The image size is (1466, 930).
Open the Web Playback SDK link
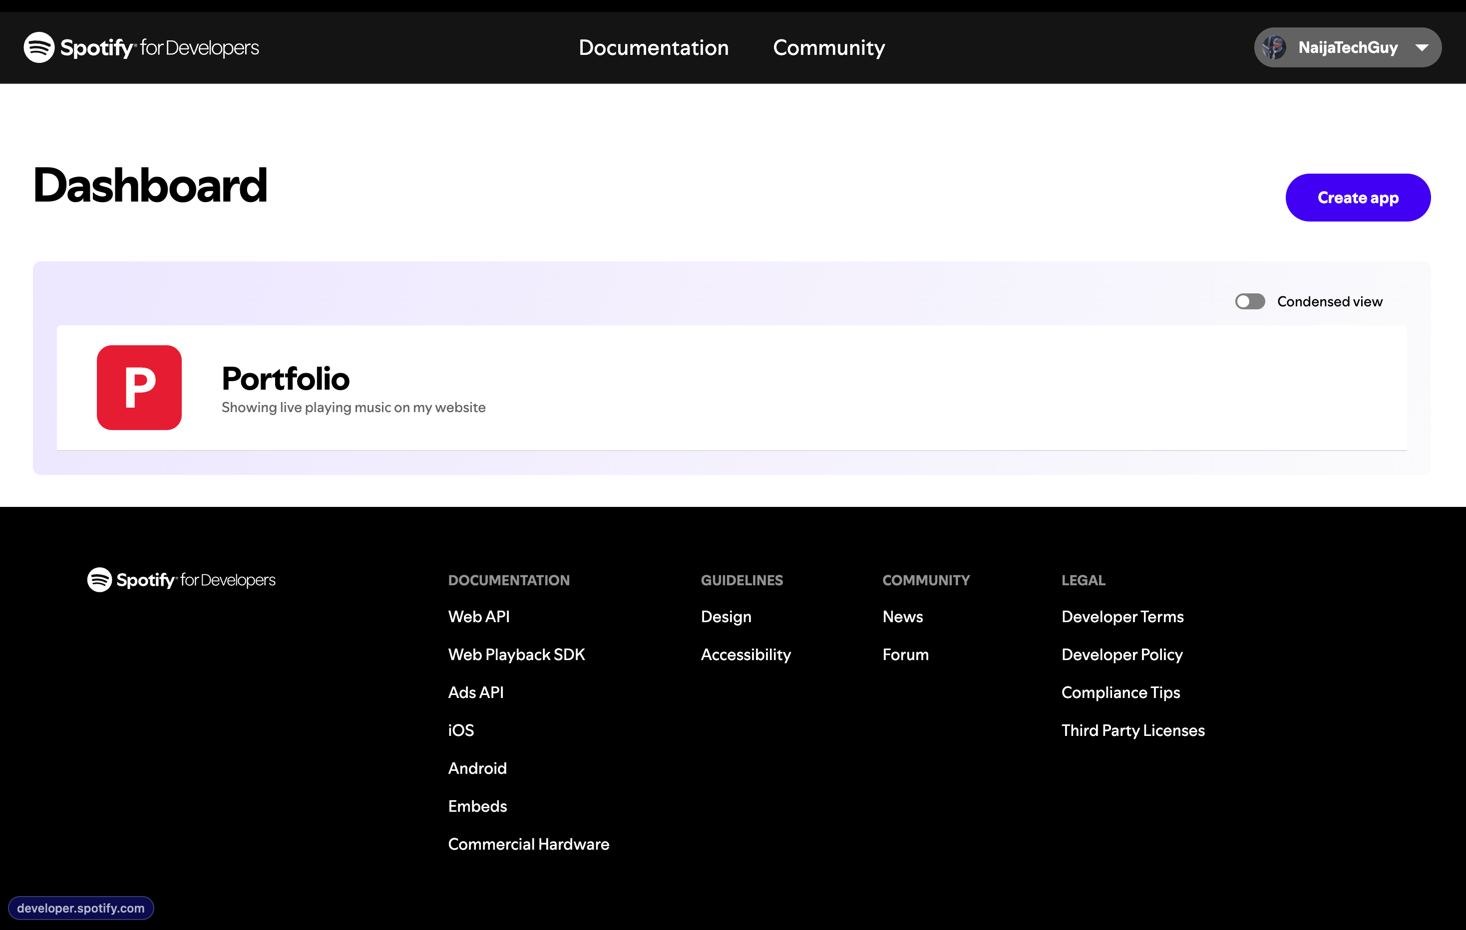point(516,655)
